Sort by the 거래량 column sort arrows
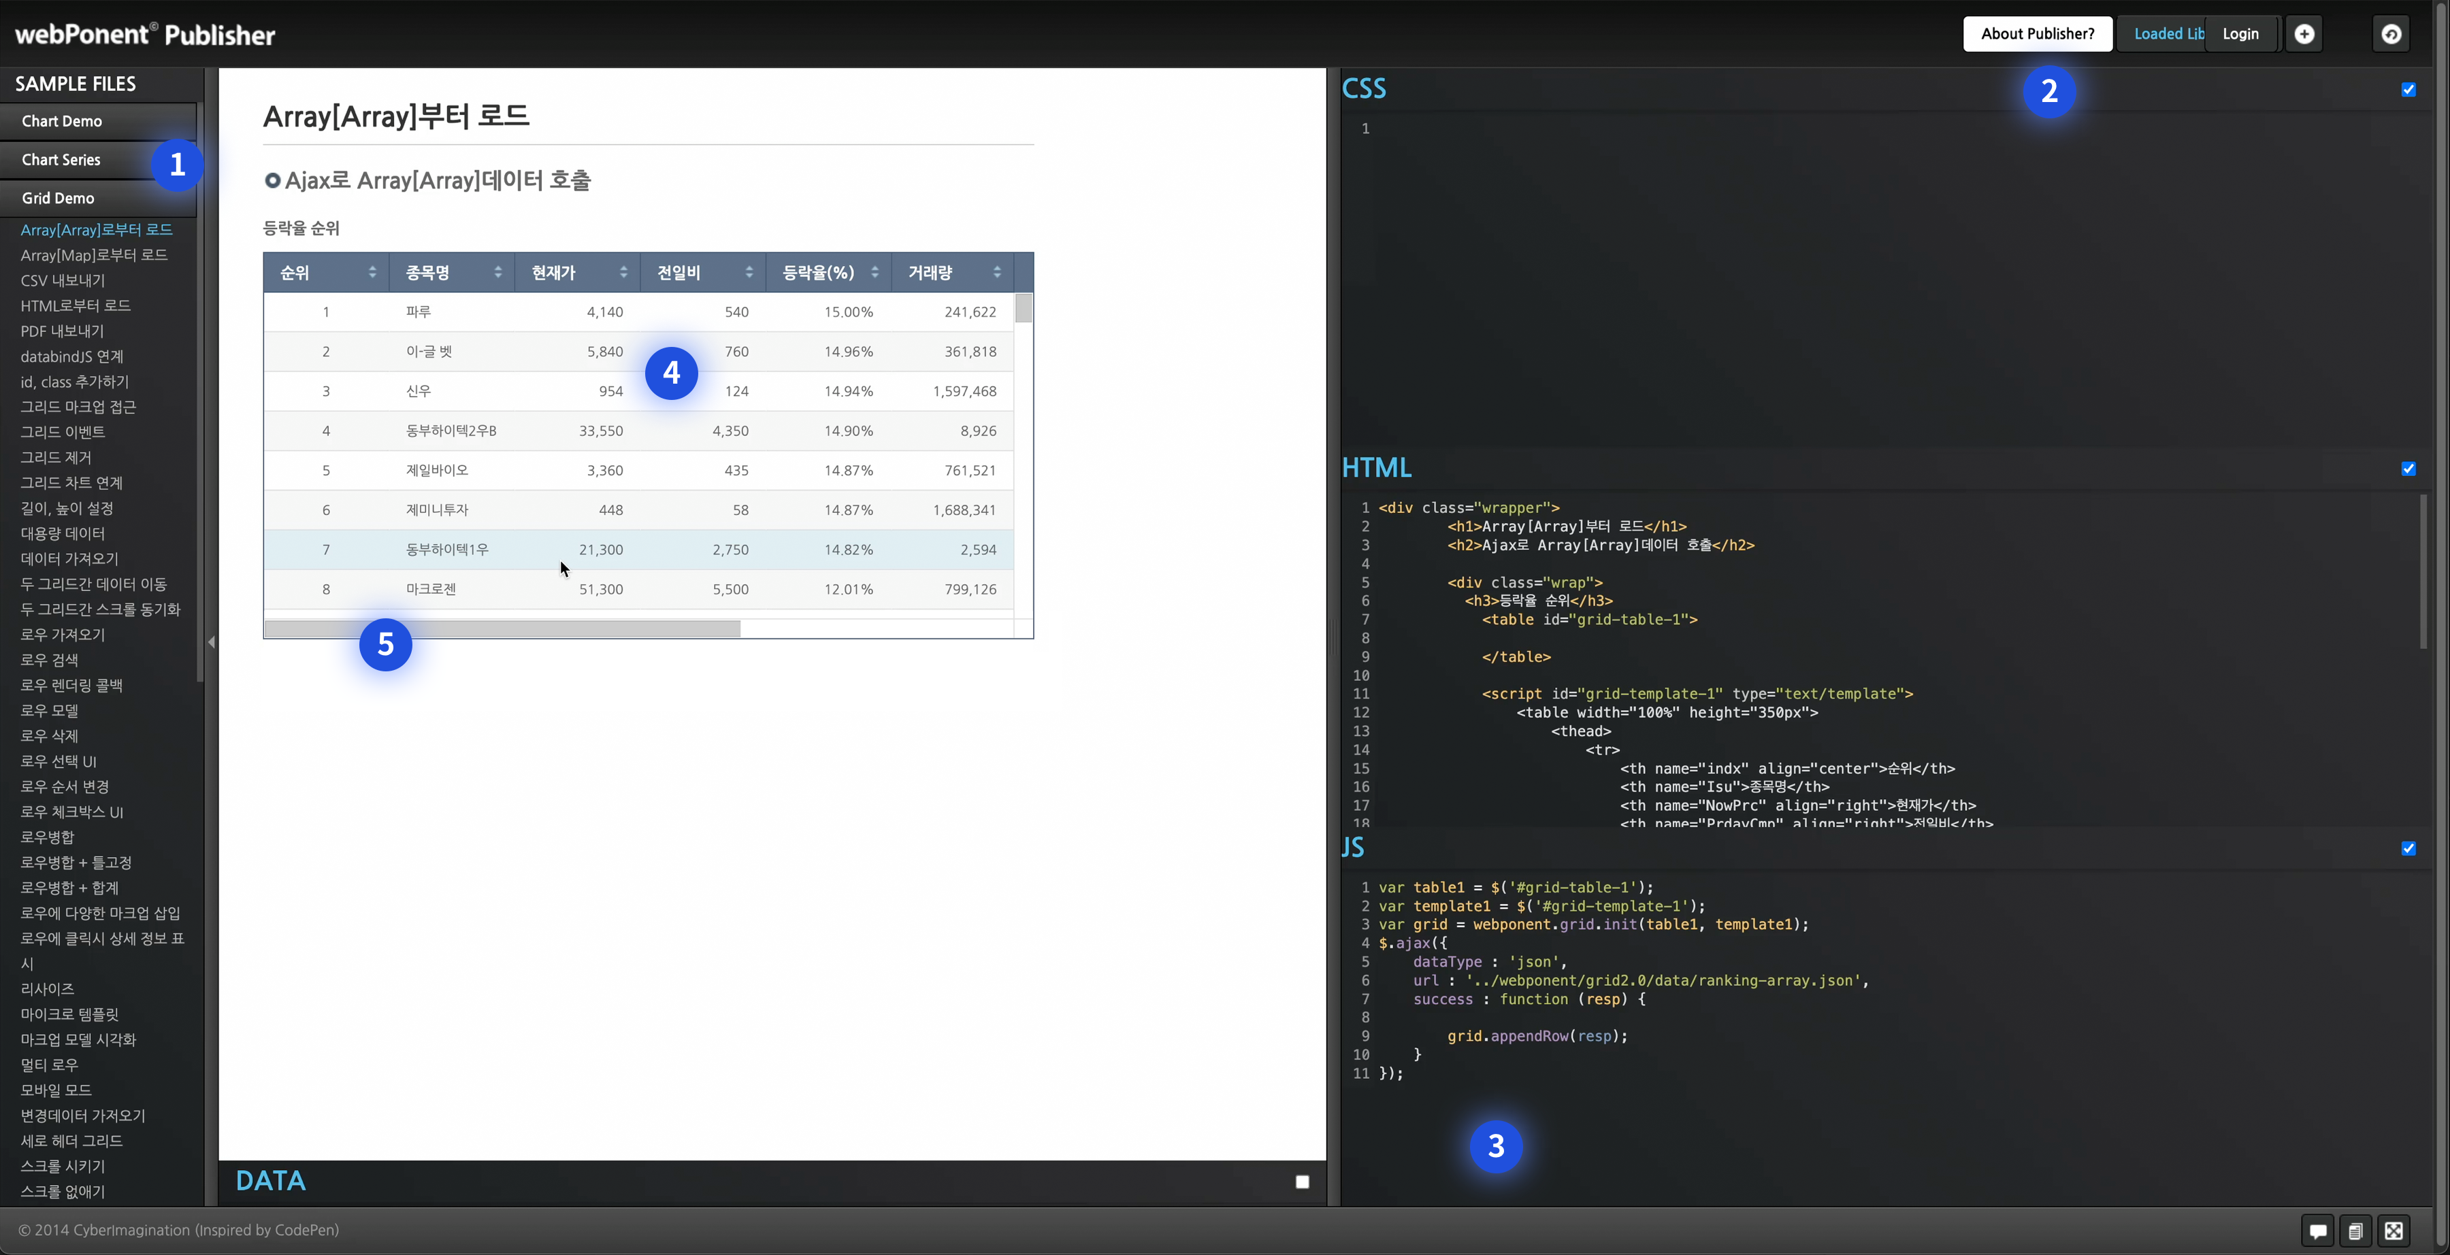This screenshot has width=2450, height=1255. [x=997, y=273]
